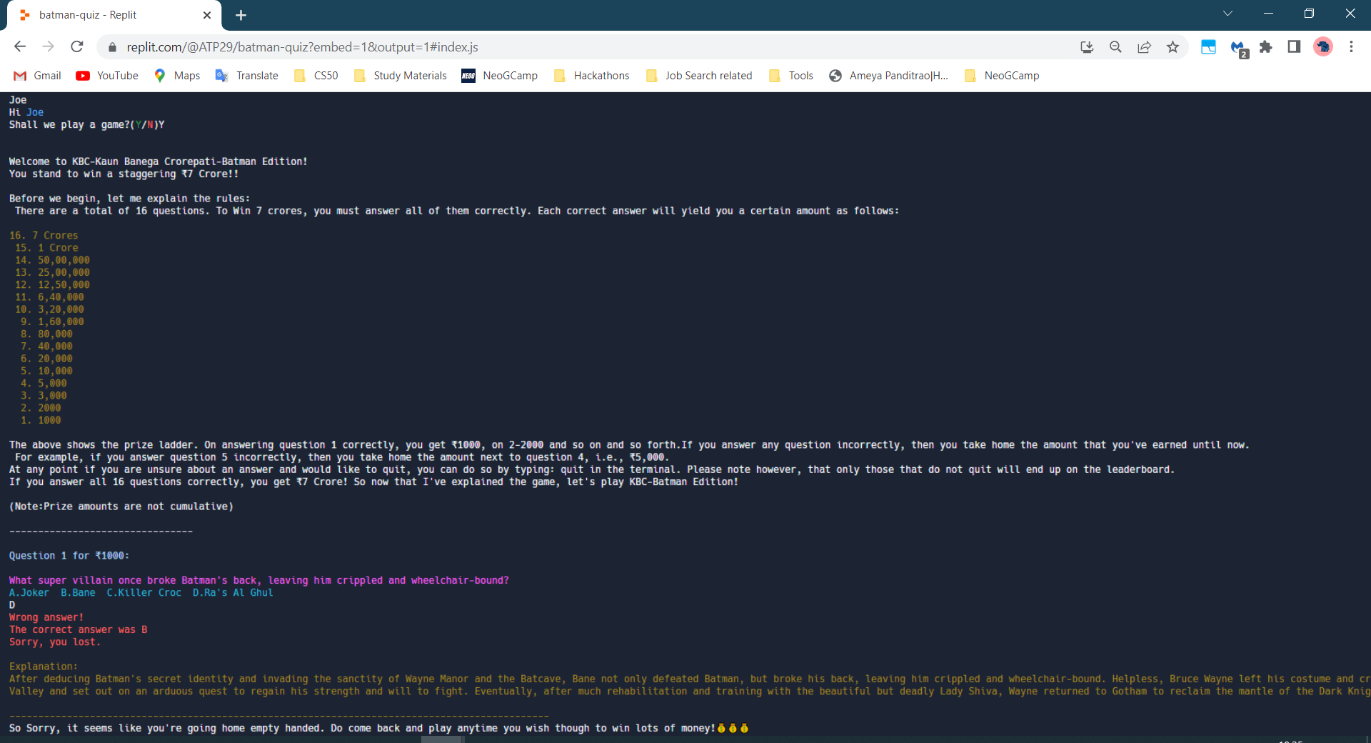Click the 'Question 1 for ₹1000:' heading
Image resolution: width=1371 pixels, height=743 pixels.
(x=69, y=556)
